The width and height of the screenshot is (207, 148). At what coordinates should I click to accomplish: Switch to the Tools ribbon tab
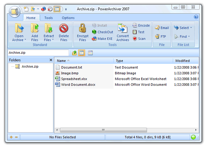(x=49, y=18)
